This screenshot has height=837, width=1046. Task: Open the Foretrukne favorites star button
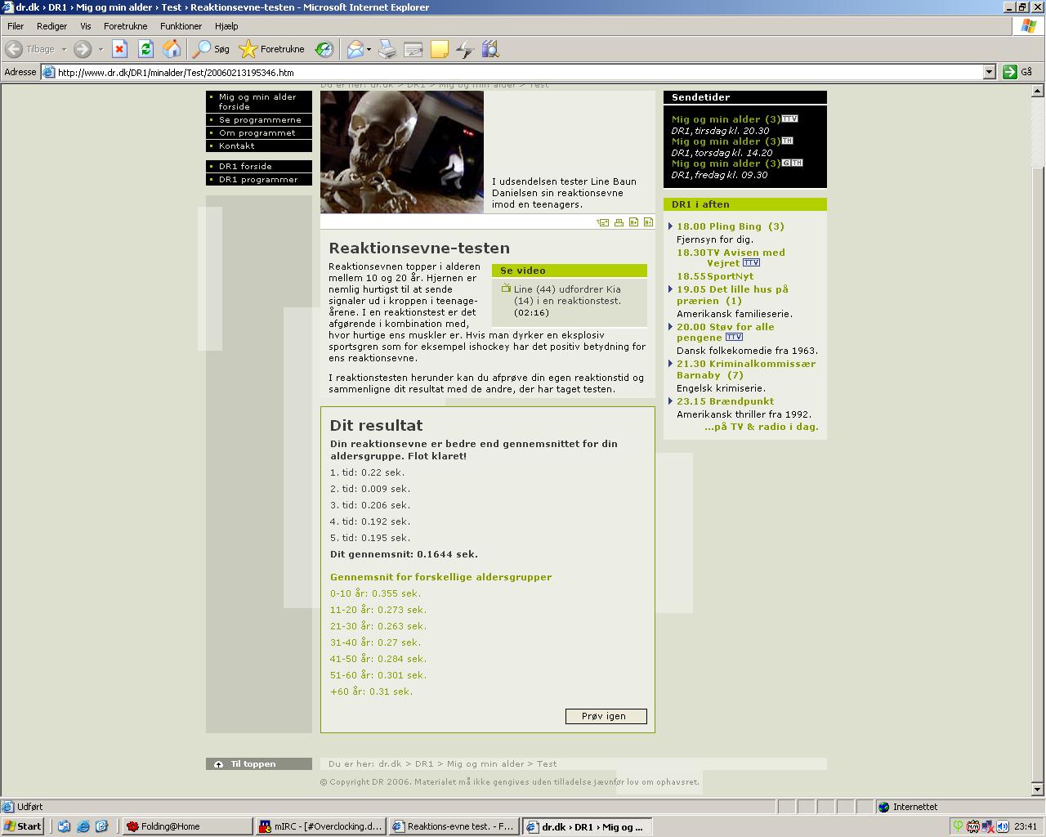(x=271, y=49)
